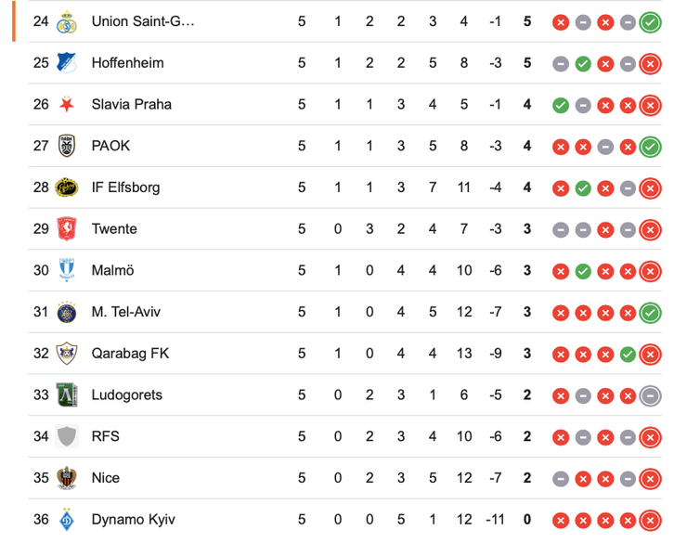
Task: Click the RFS grey shield placeholder
Action: (x=67, y=436)
